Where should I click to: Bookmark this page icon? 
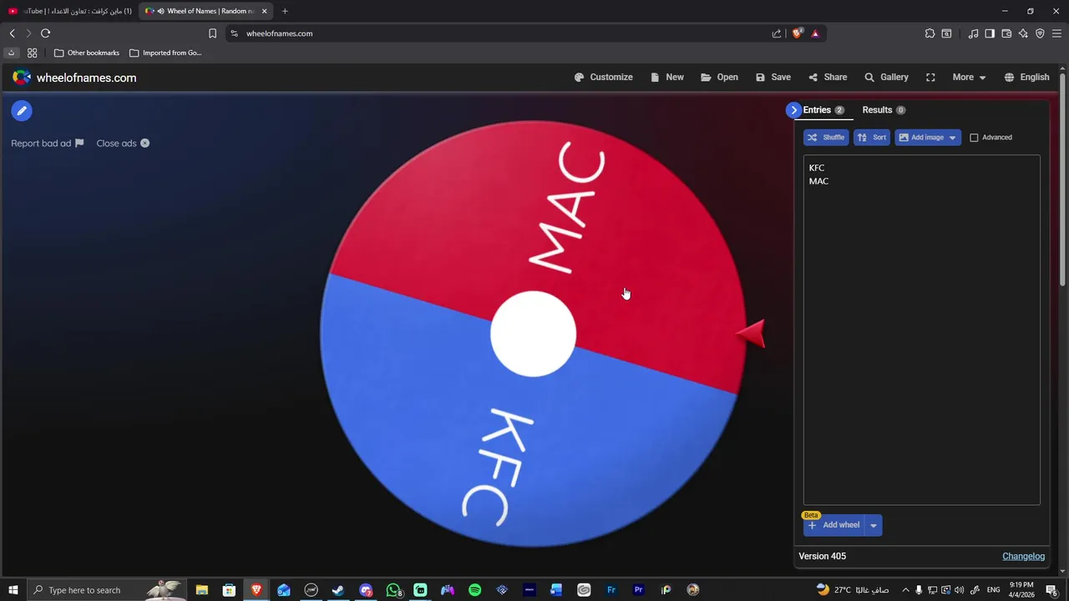212,33
